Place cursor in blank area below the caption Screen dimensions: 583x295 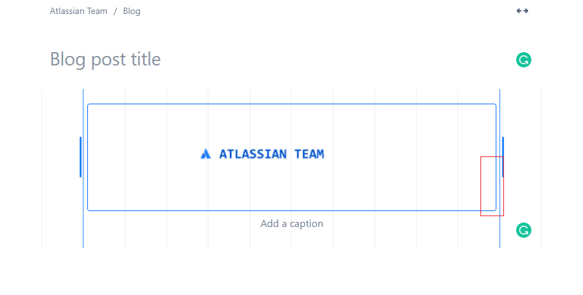point(292,271)
